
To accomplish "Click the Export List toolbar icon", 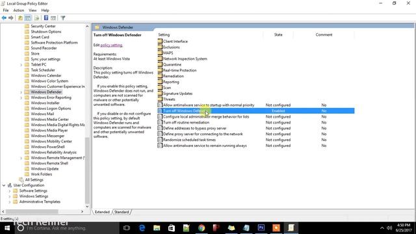I will tap(36, 18).
